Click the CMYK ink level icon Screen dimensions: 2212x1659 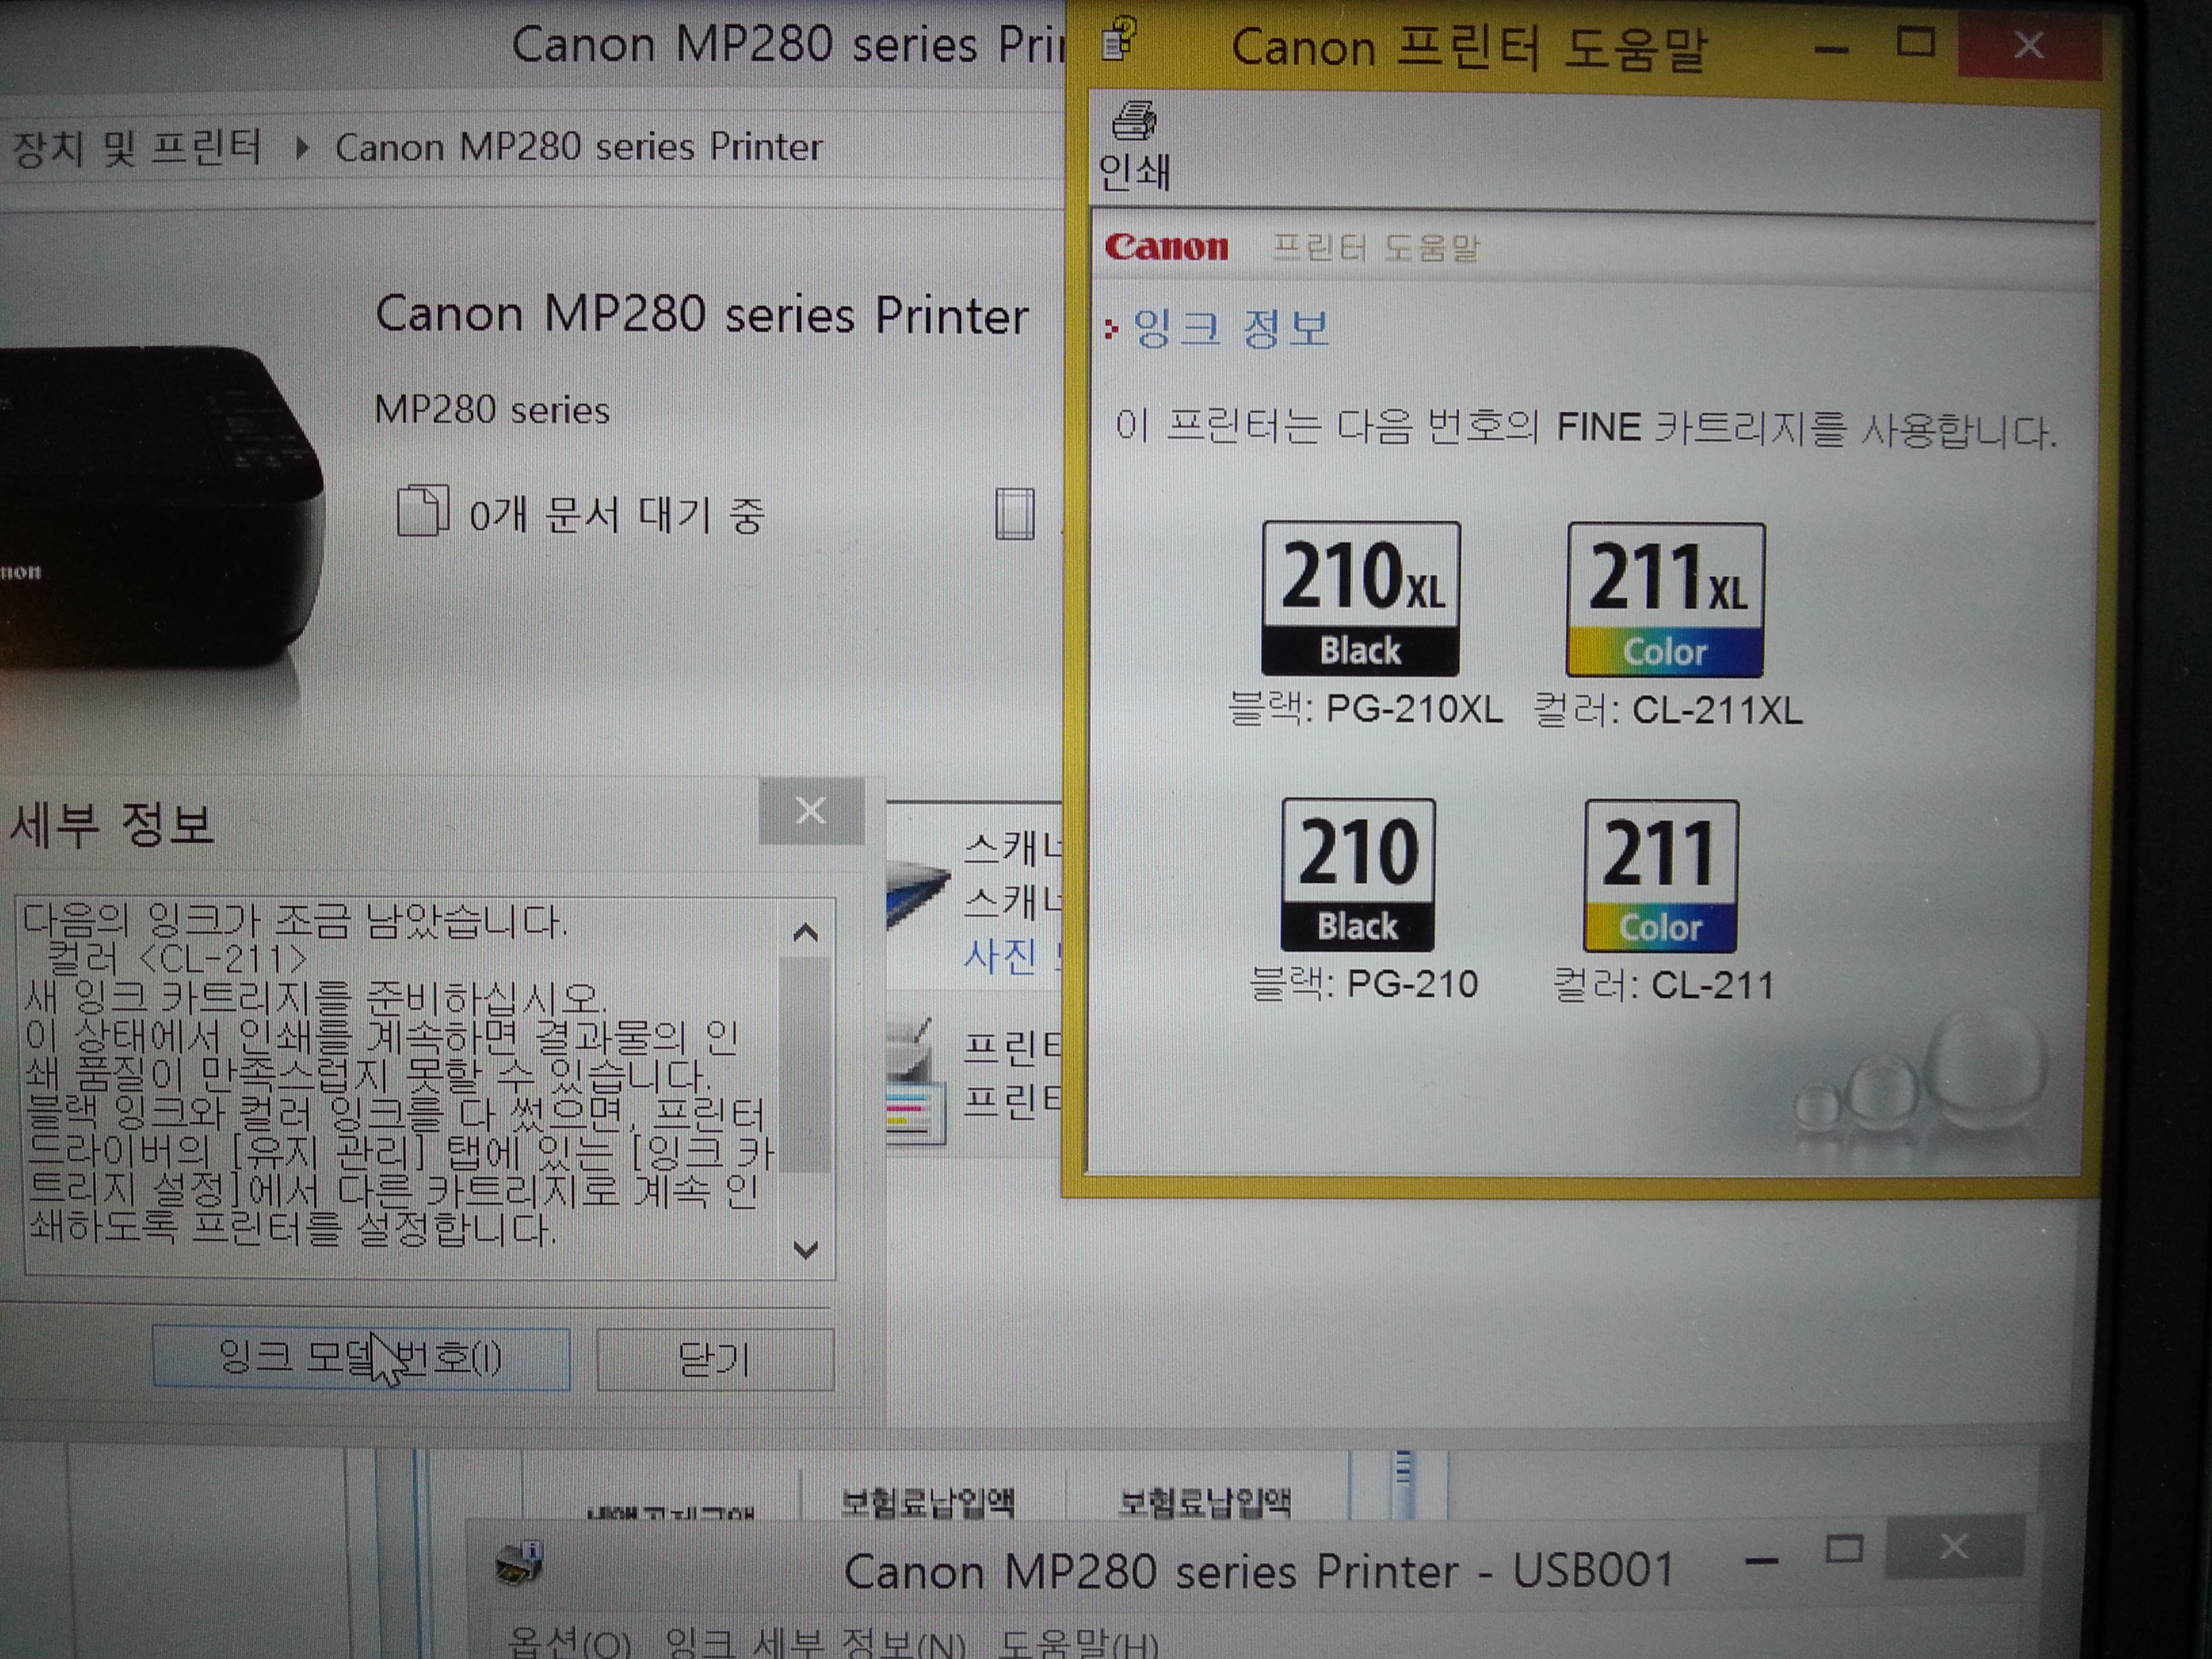(911, 1112)
